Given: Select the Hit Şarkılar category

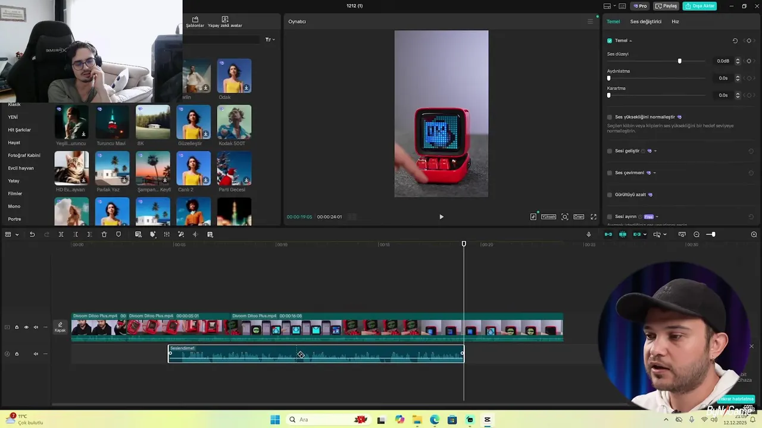Looking at the screenshot, I should coord(19,130).
